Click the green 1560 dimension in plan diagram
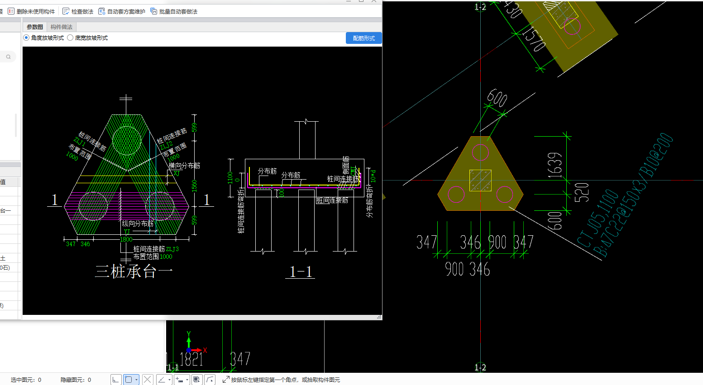703x385 pixels. [x=194, y=186]
